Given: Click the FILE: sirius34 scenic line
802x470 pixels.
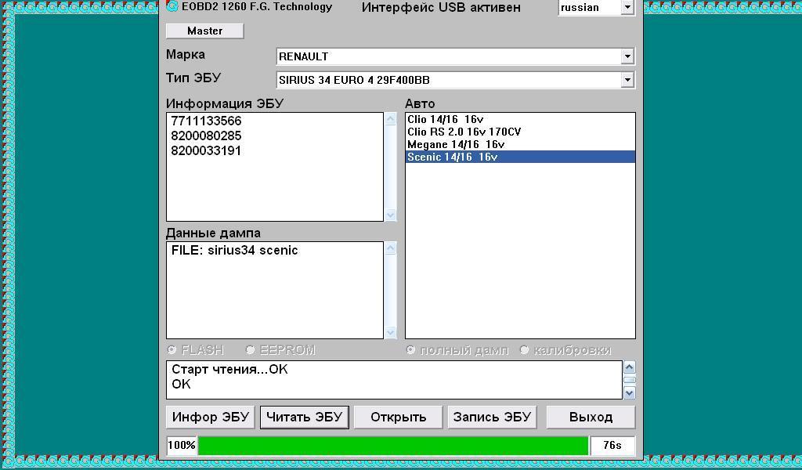Looking at the screenshot, I should click(234, 250).
